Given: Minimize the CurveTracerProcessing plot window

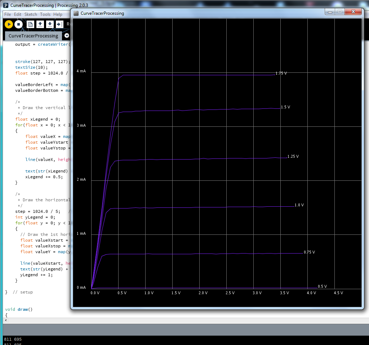Looking at the screenshot, I should 330,12.
